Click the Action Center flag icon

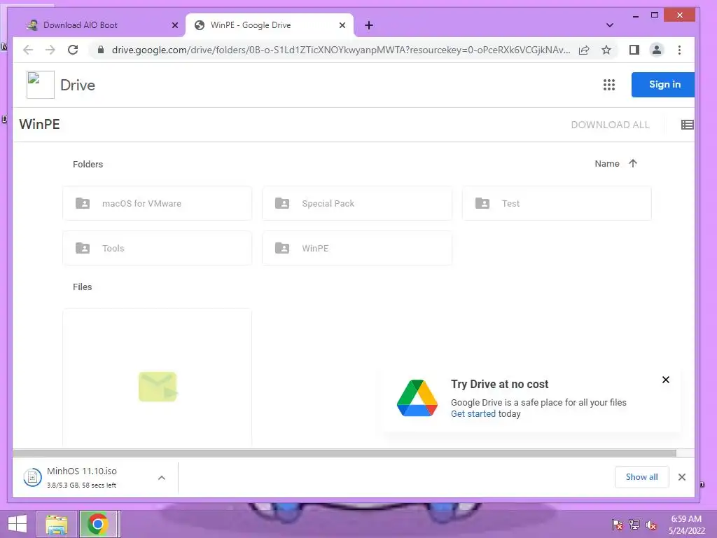tap(618, 525)
